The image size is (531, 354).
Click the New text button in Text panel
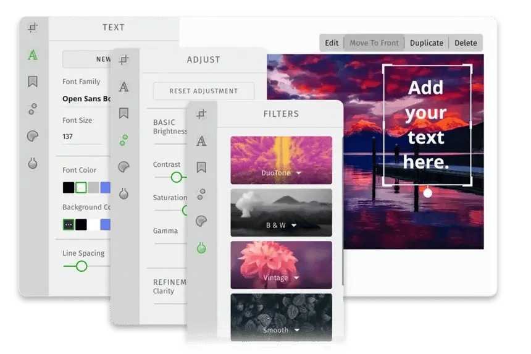click(86, 59)
